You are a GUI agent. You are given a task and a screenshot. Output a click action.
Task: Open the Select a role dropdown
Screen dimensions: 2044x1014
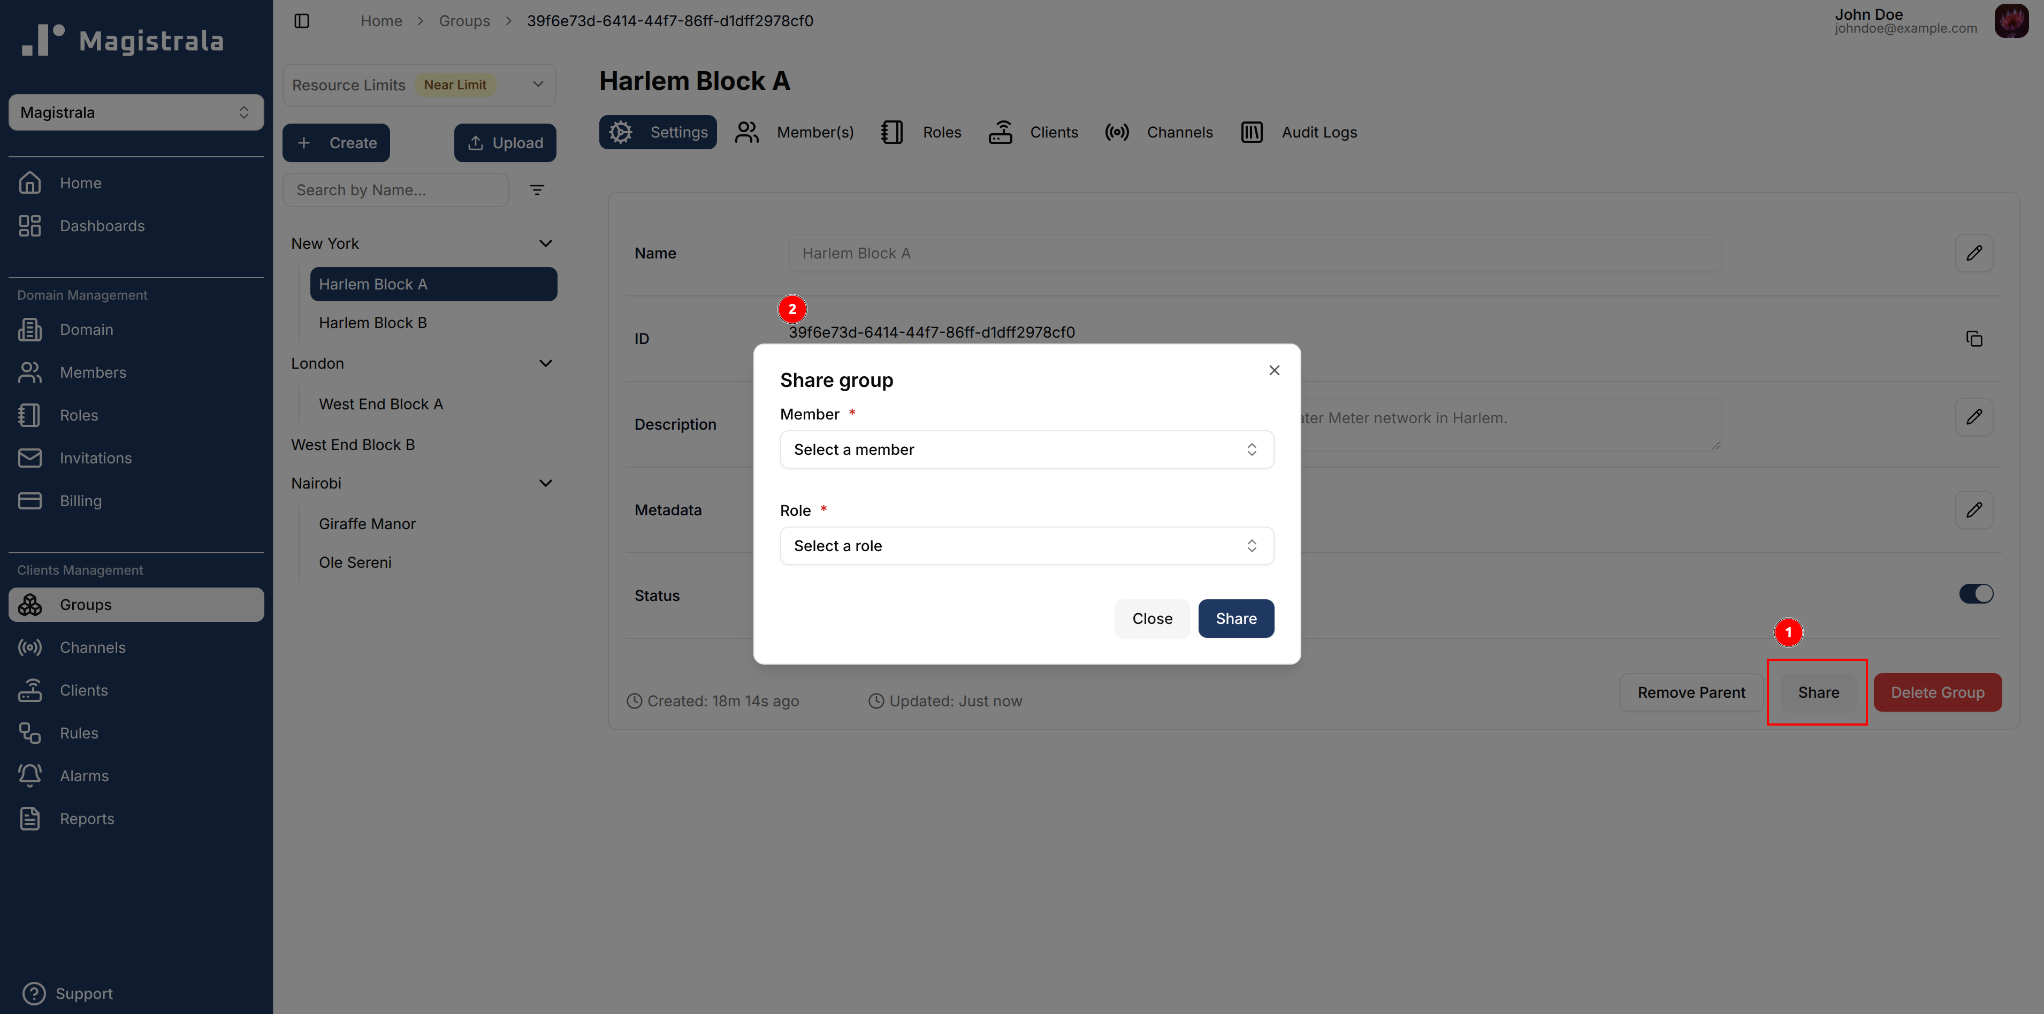[x=1026, y=546]
